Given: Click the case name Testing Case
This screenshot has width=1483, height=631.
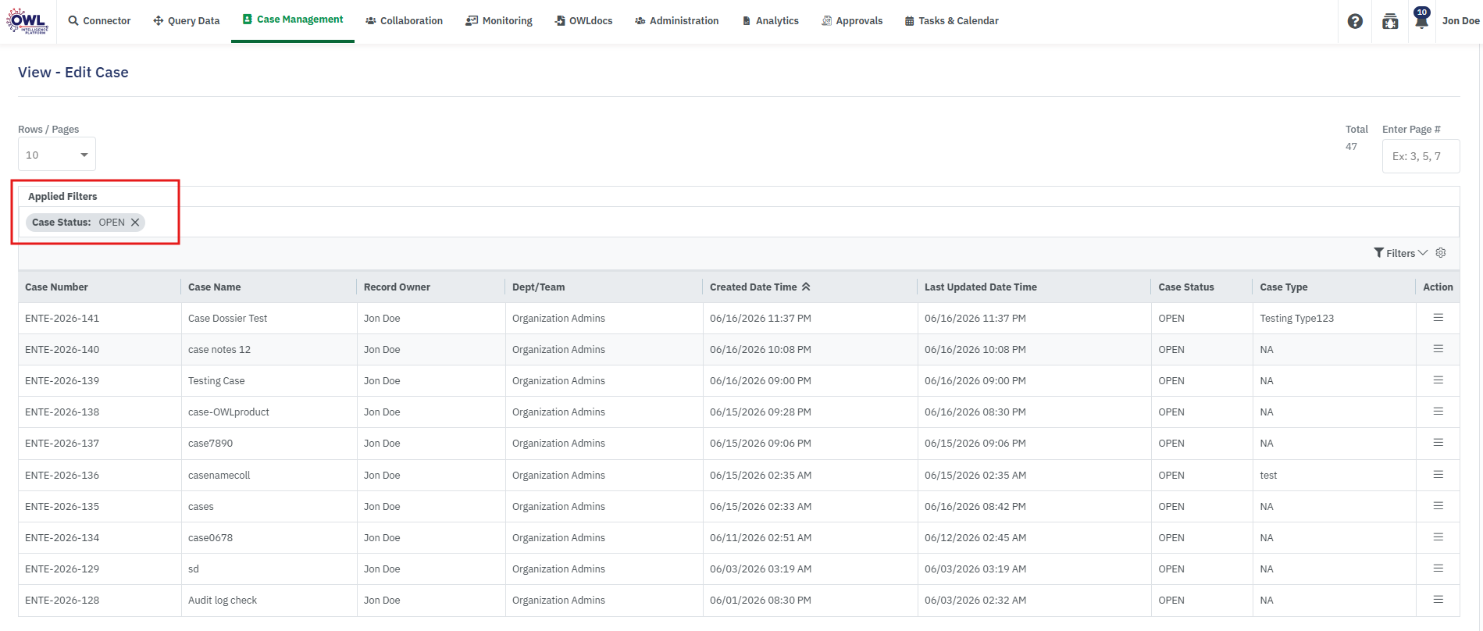Looking at the screenshot, I should pos(216,381).
